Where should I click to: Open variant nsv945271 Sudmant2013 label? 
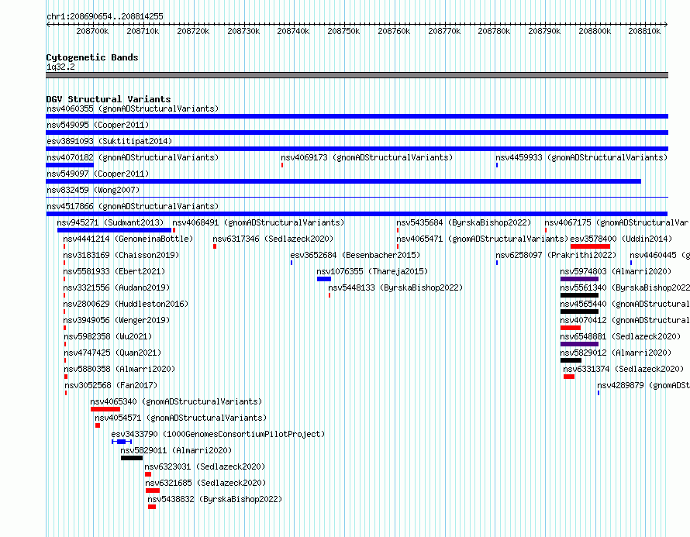tap(110, 222)
